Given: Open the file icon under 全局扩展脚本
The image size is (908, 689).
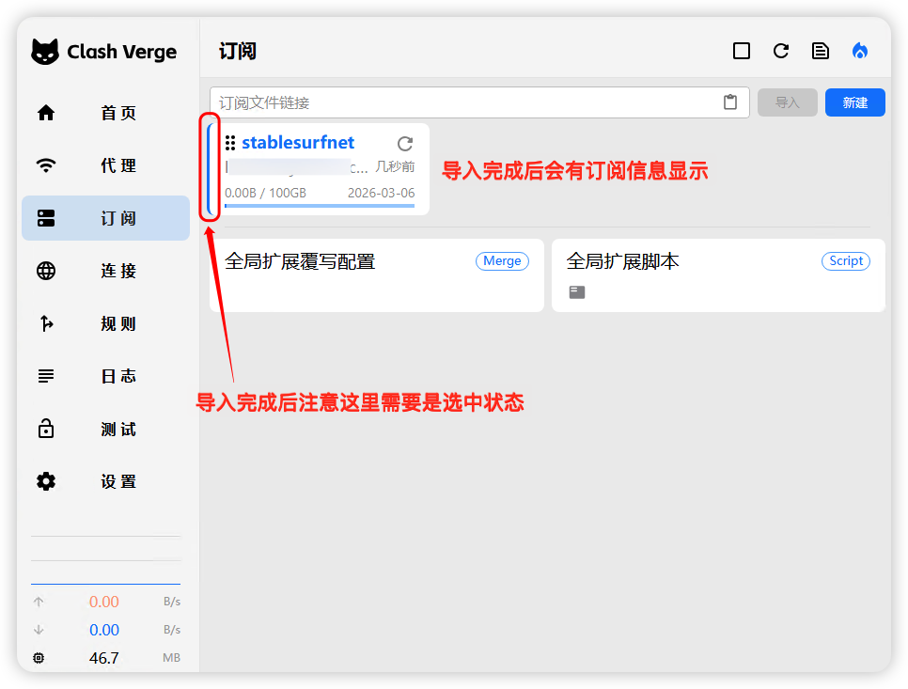Looking at the screenshot, I should (x=577, y=292).
